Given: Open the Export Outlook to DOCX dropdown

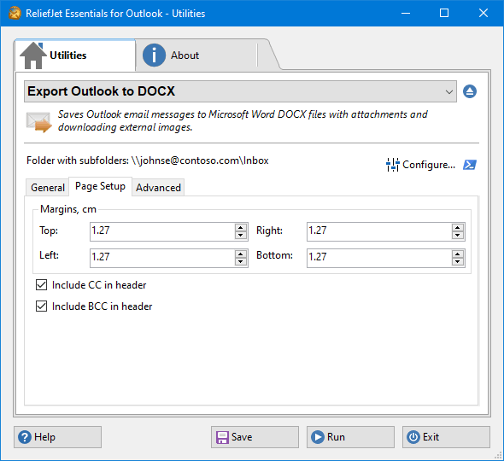Looking at the screenshot, I should coord(240,91).
